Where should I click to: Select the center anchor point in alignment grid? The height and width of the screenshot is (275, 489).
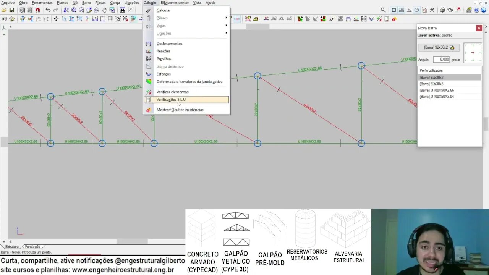point(473,53)
